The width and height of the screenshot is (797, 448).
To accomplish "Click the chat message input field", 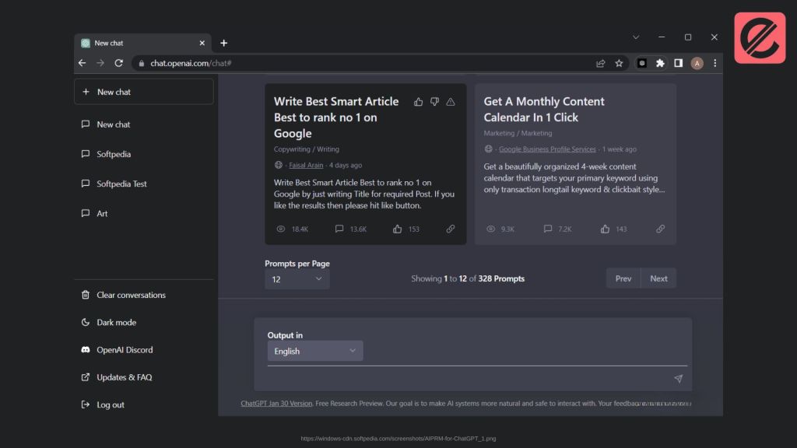I will click(x=468, y=379).
